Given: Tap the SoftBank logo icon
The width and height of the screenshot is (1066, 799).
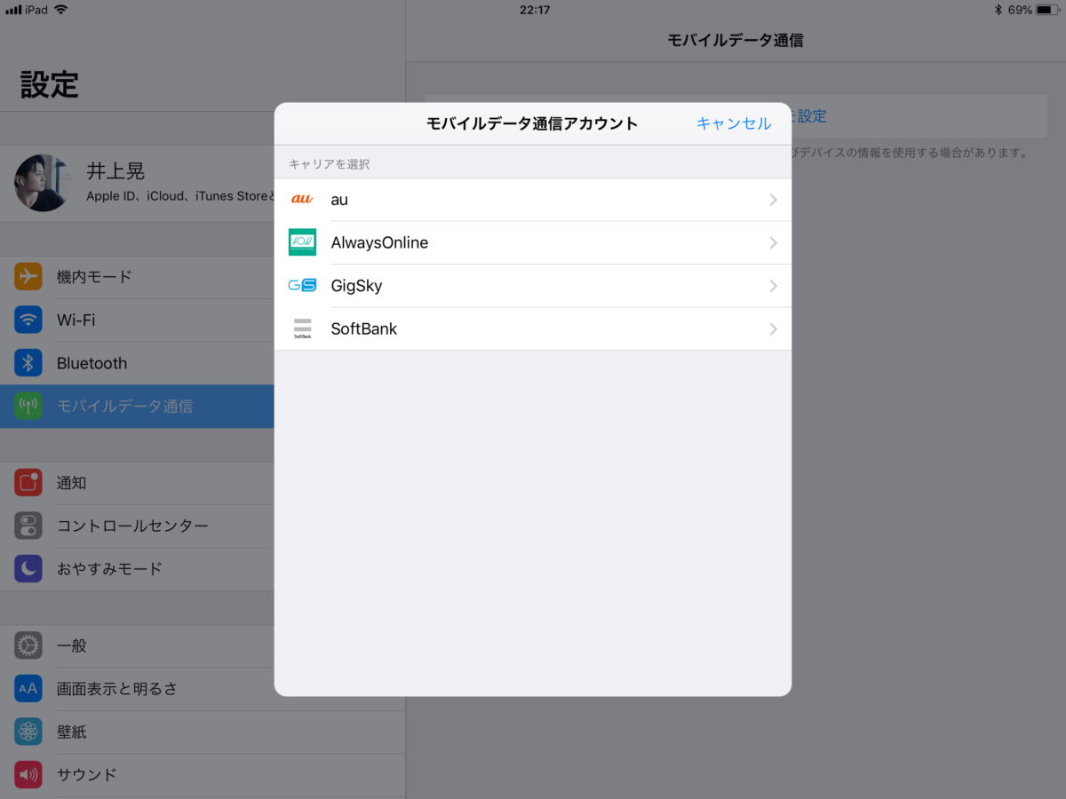Looking at the screenshot, I should click(302, 328).
